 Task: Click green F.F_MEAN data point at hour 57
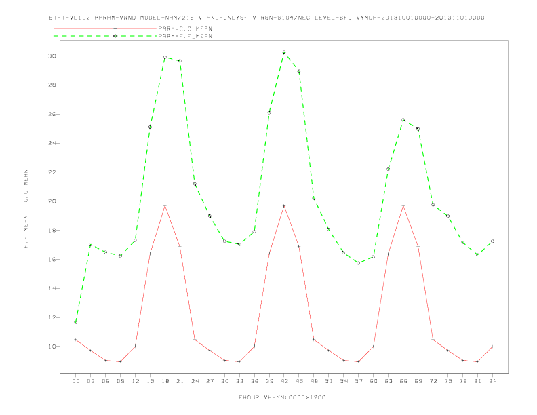(358, 263)
